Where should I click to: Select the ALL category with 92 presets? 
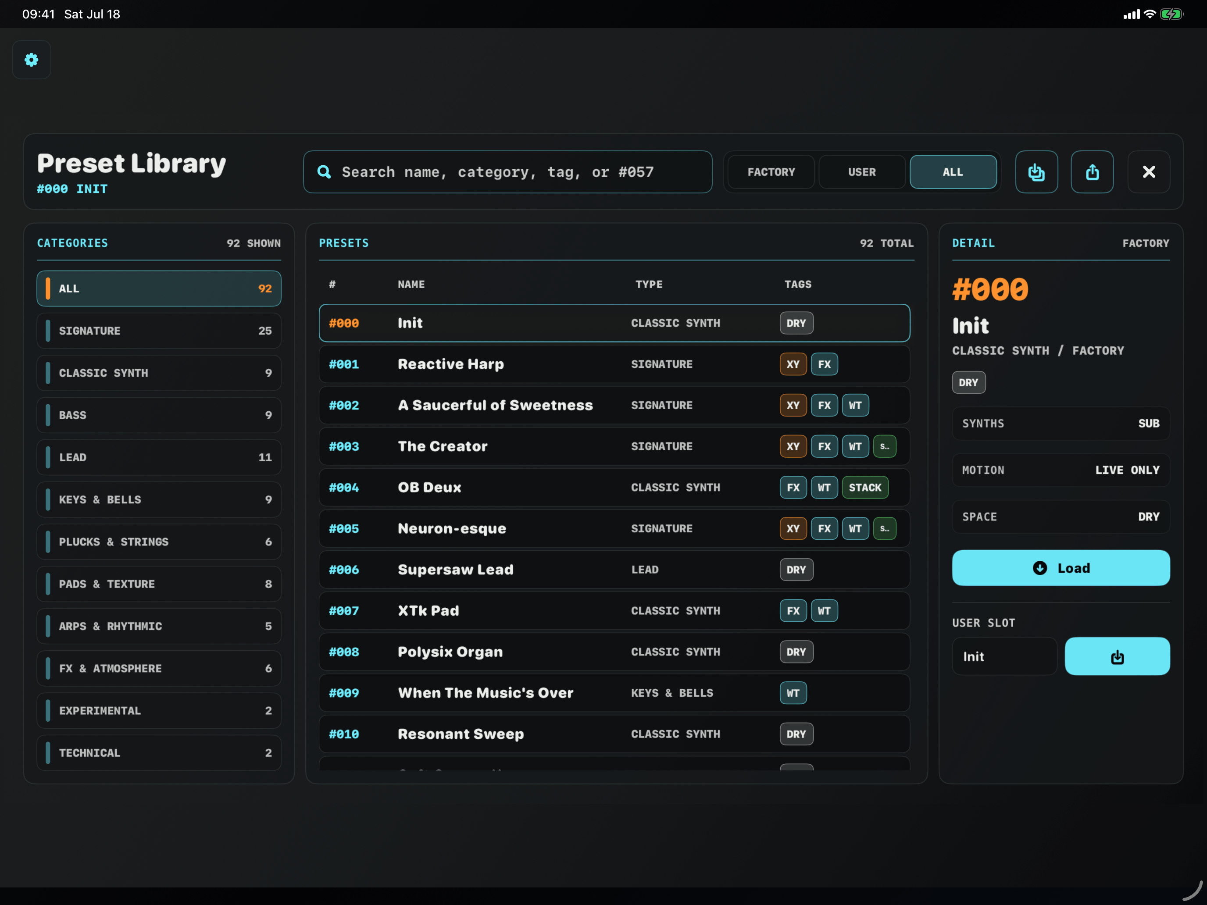point(159,289)
